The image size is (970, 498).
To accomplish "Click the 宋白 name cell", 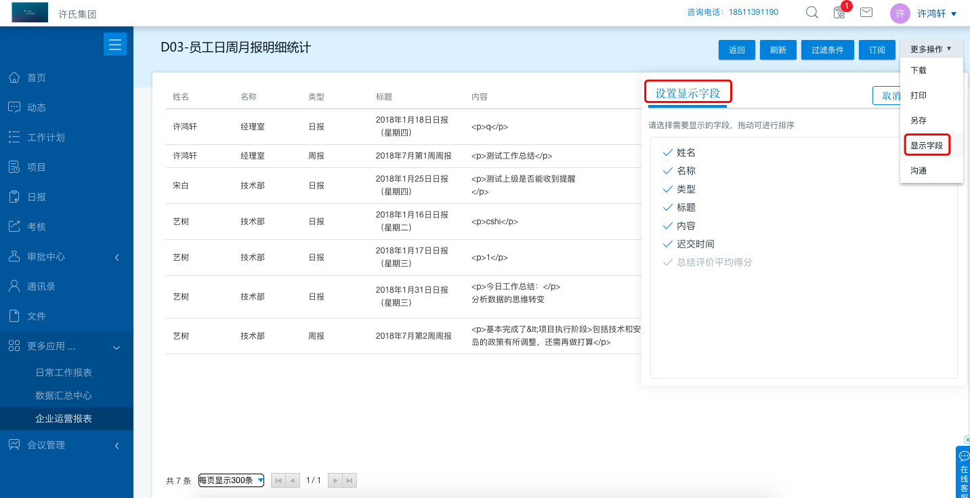I will tap(181, 185).
